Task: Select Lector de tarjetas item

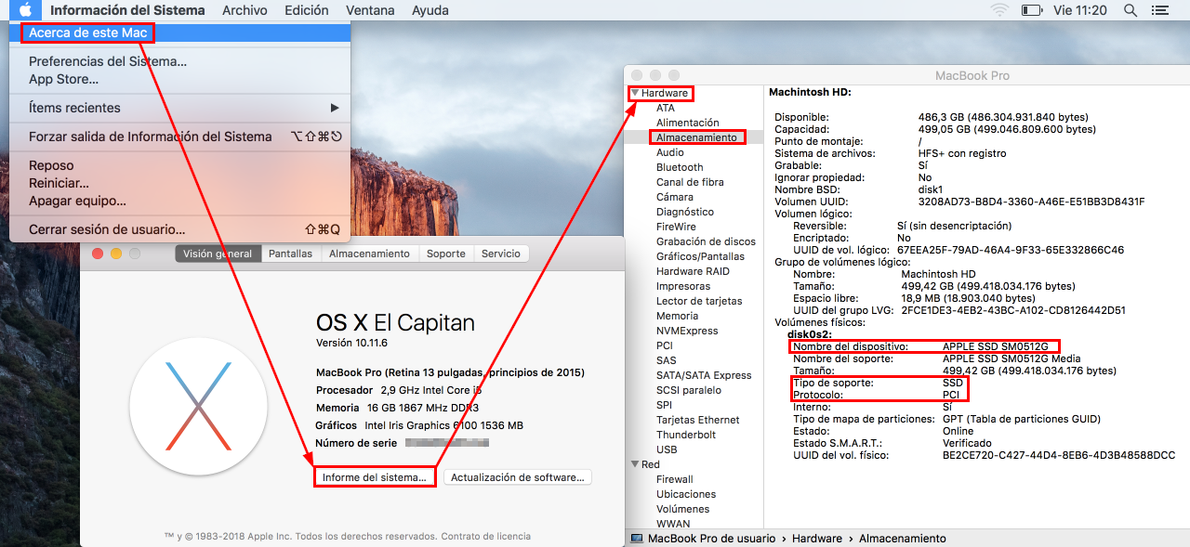Action: [x=699, y=301]
